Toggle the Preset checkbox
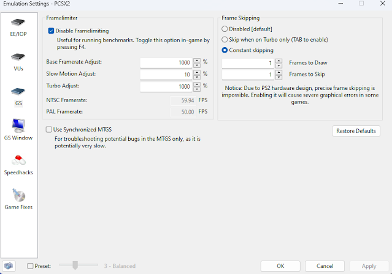Viewport: 392px width, 274px height. 30,266
